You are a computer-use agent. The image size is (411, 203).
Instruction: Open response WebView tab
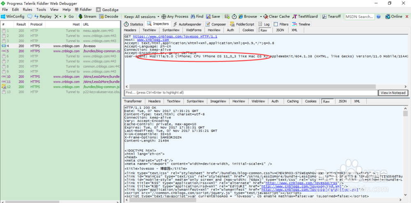258,101
